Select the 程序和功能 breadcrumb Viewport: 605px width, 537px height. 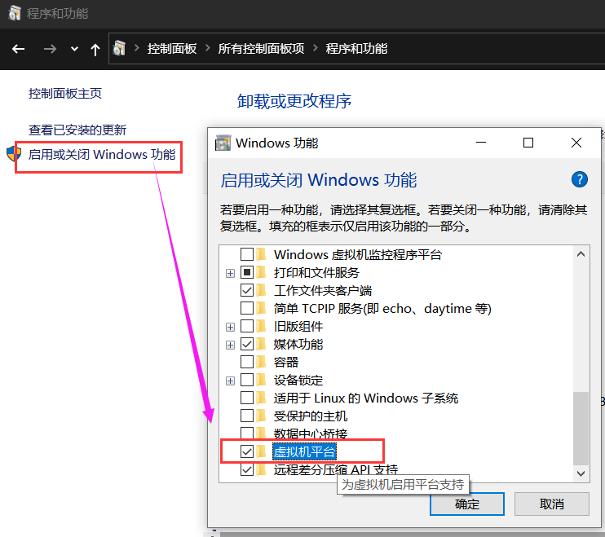(x=356, y=49)
